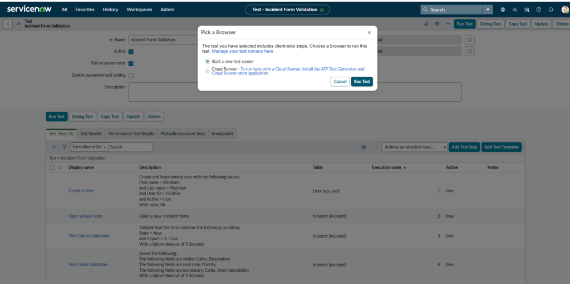Click the list personalize gear icon
Screen dimensions: 570x284
click(363, 147)
